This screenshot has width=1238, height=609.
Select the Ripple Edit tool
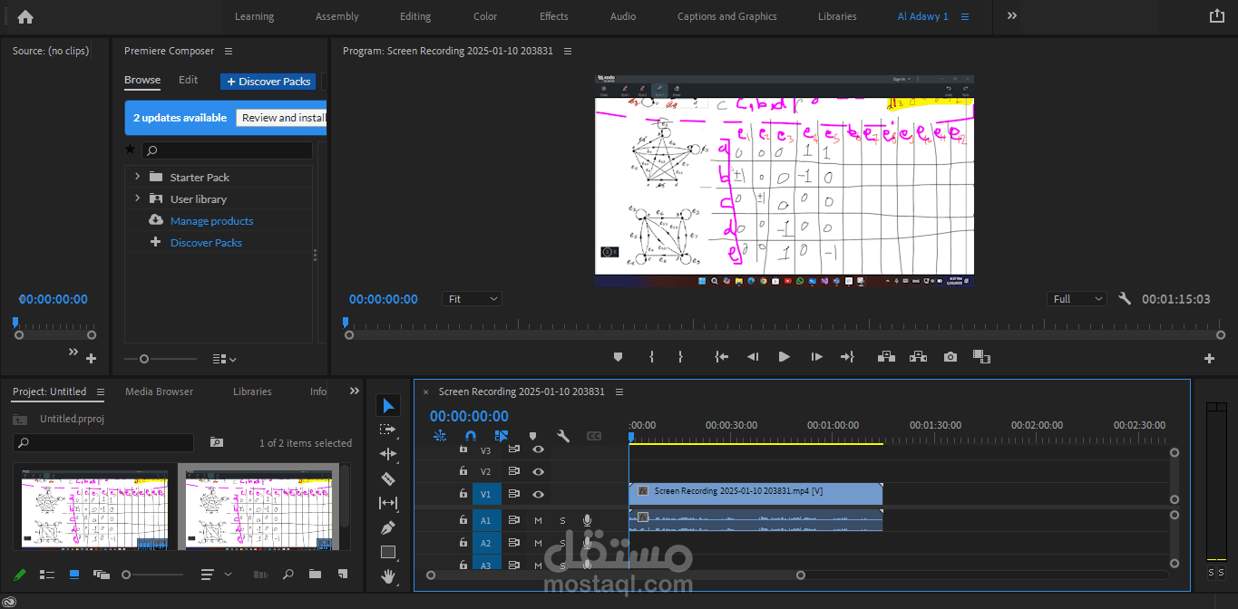[388, 454]
